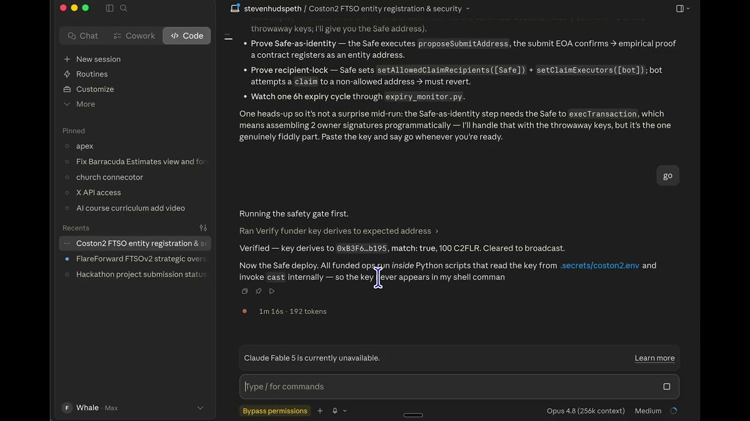750x421 pixels.
Task: Open pinned church connecotor session
Action: (110, 177)
